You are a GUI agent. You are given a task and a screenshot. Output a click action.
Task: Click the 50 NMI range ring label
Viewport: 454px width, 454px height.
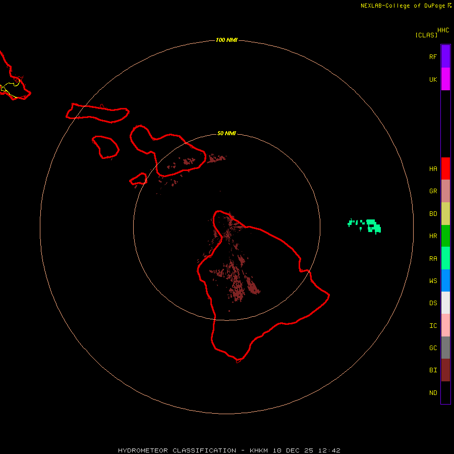[x=226, y=133]
